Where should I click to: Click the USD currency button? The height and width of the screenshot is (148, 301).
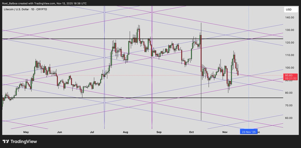[x=291, y=10]
